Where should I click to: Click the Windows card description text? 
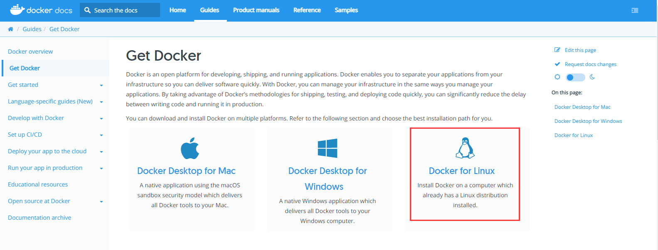(x=328, y=211)
